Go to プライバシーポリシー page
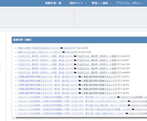147x121 pixels. coord(130,3)
